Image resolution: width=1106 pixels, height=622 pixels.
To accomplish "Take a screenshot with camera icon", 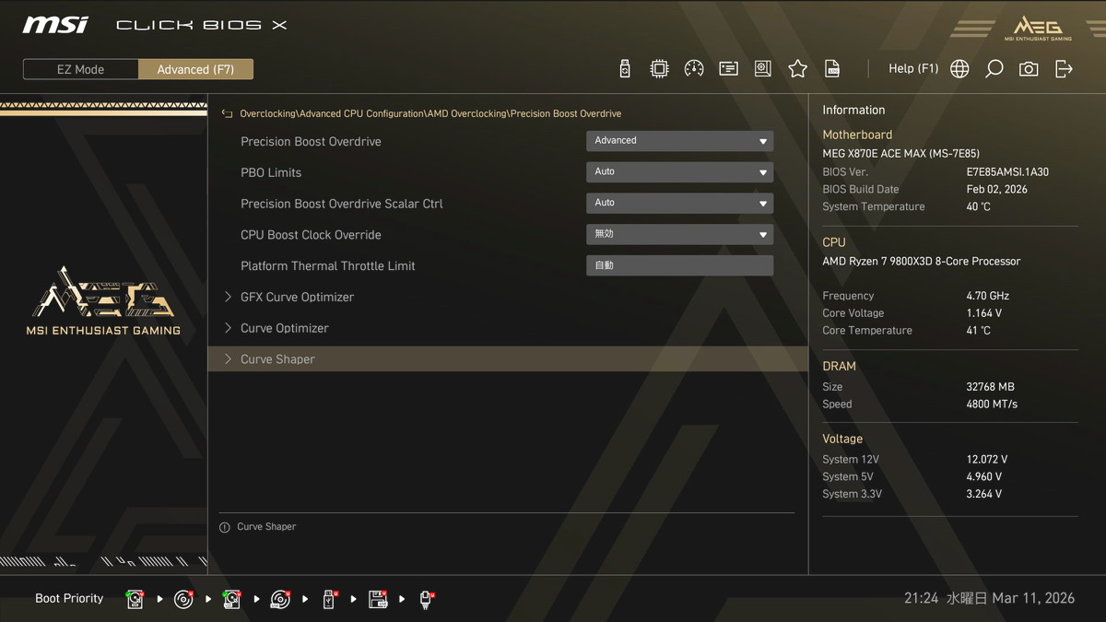I will (1029, 69).
